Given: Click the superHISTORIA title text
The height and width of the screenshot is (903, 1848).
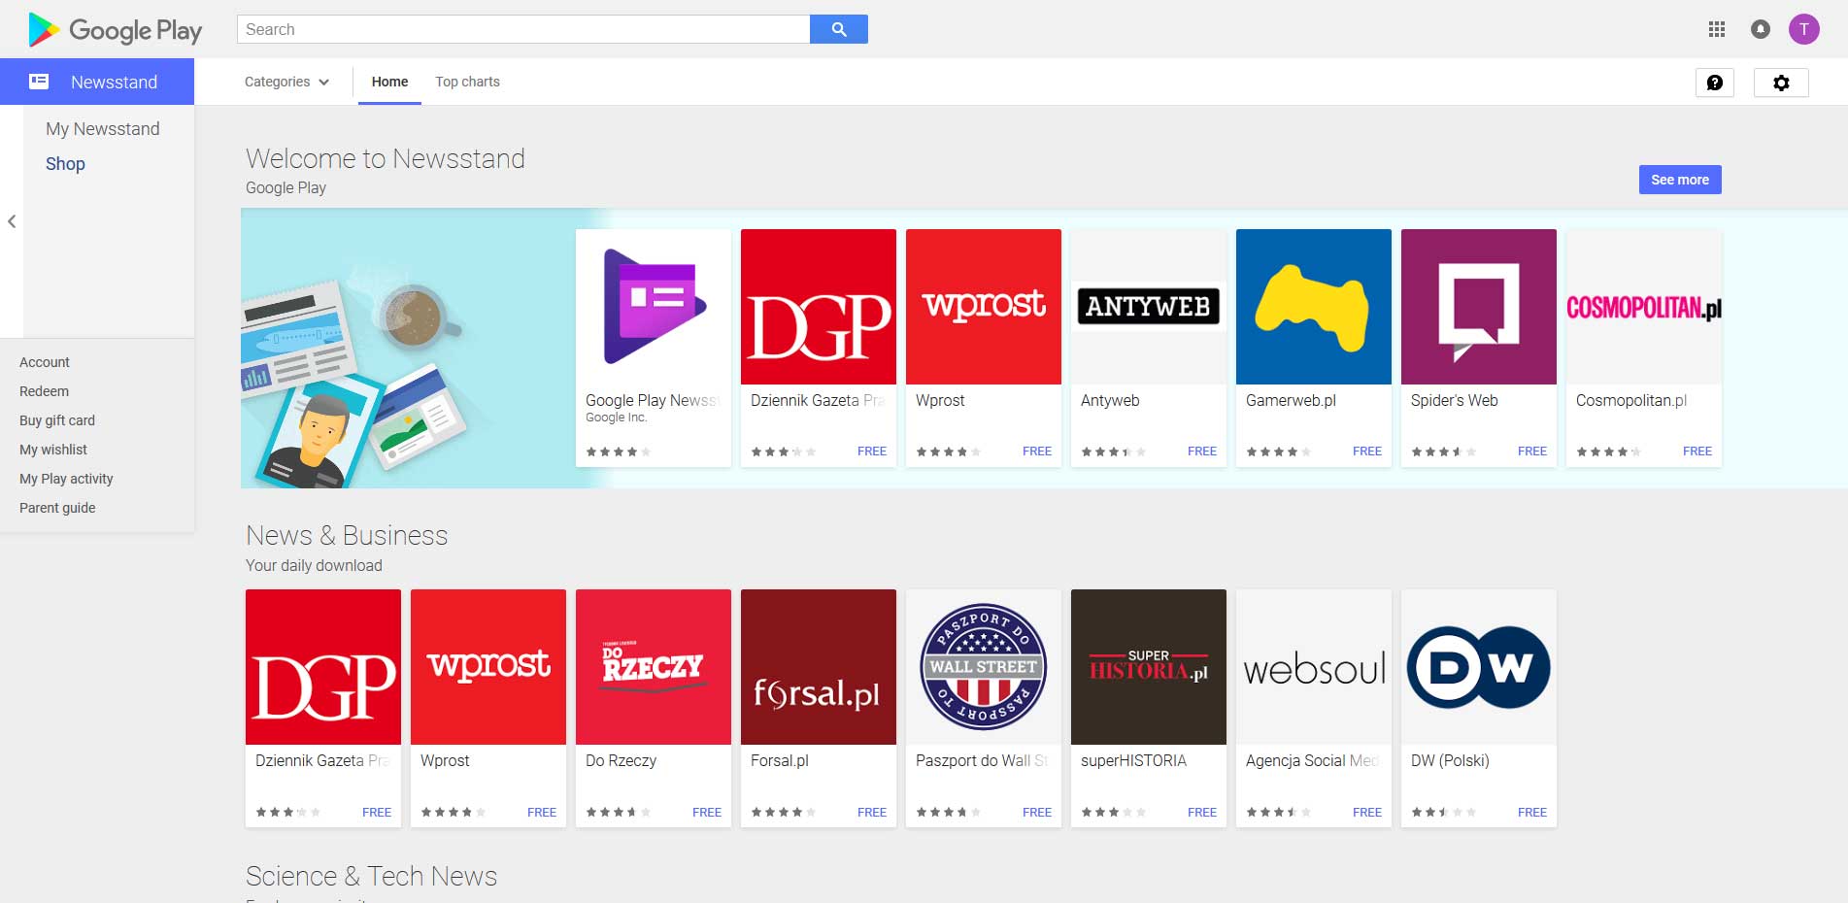Looking at the screenshot, I should (x=1133, y=761).
